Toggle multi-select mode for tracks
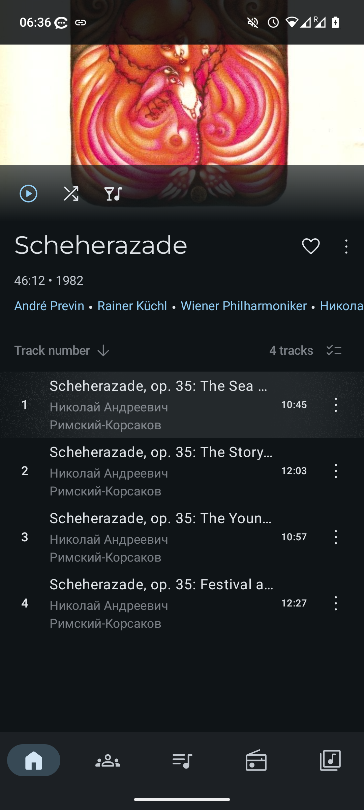 (334, 350)
